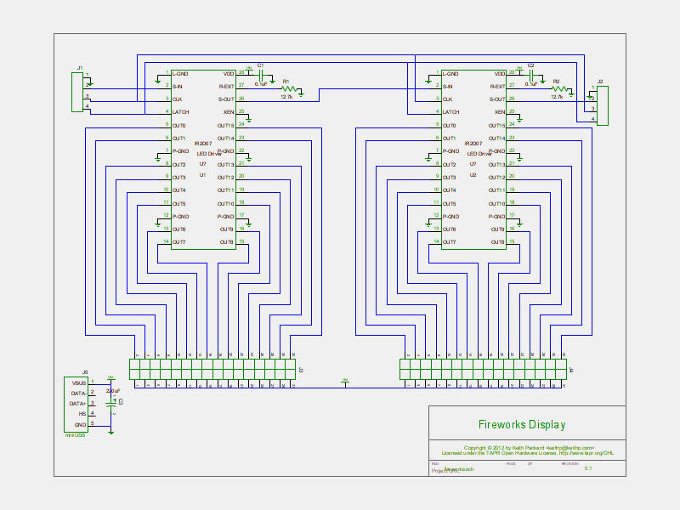680x510 pixels.
Task: Click the J5 miniUSB connector body
Action: [x=76, y=404]
